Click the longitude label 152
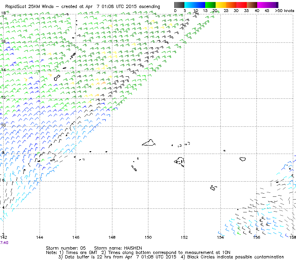The image size is (296, 260). point(184,237)
